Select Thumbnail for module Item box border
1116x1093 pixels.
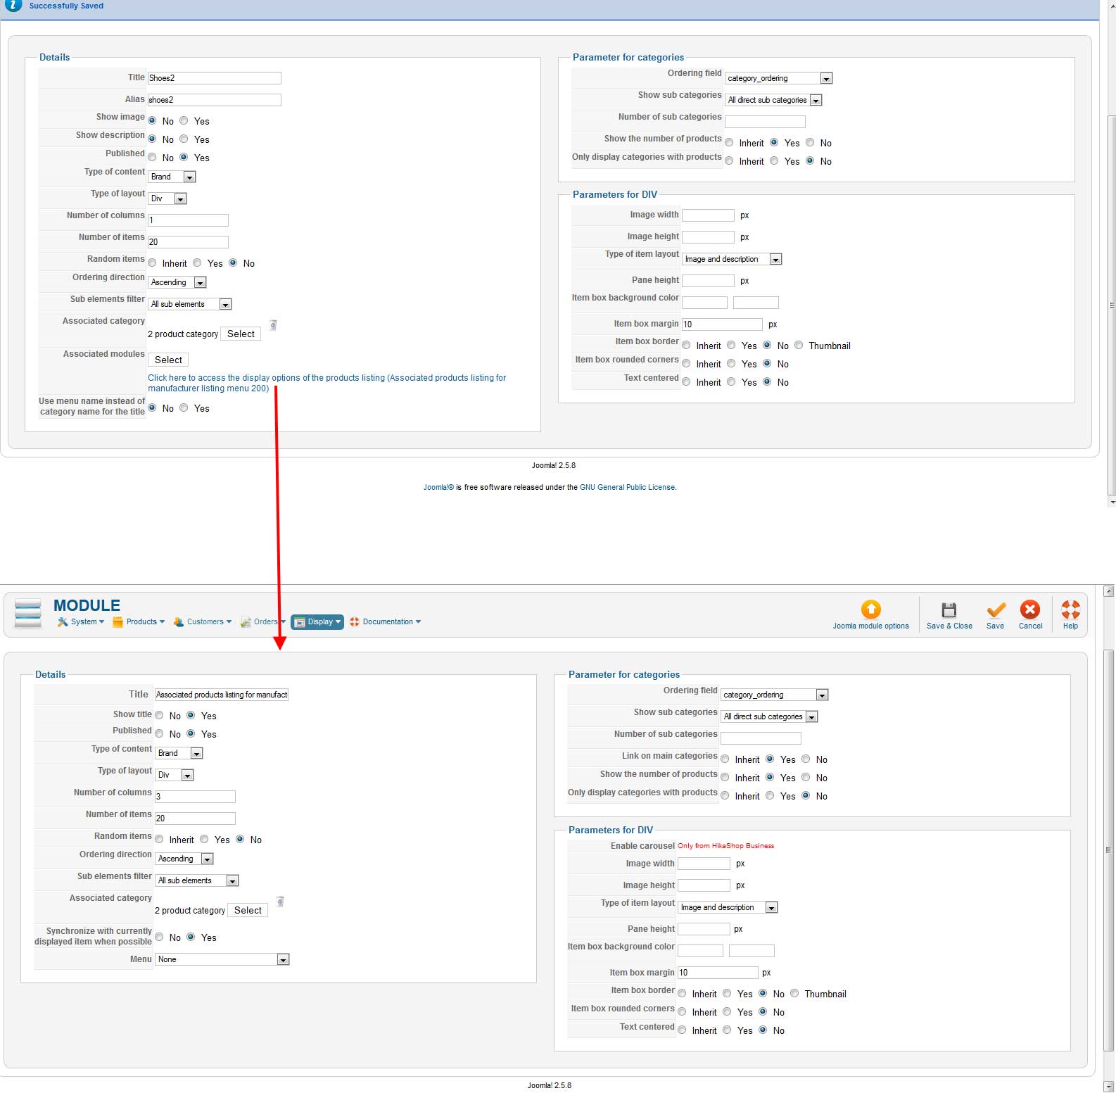coord(794,993)
